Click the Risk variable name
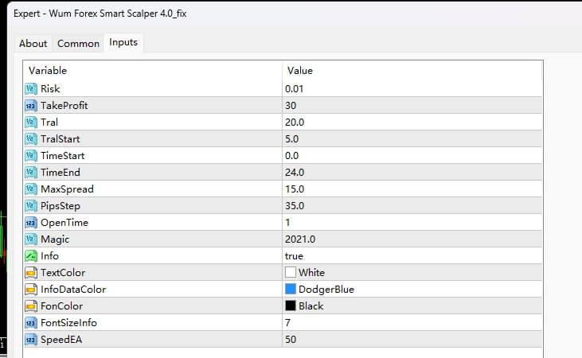The height and width of the screenshot is (358, 582). pos(50,88)
